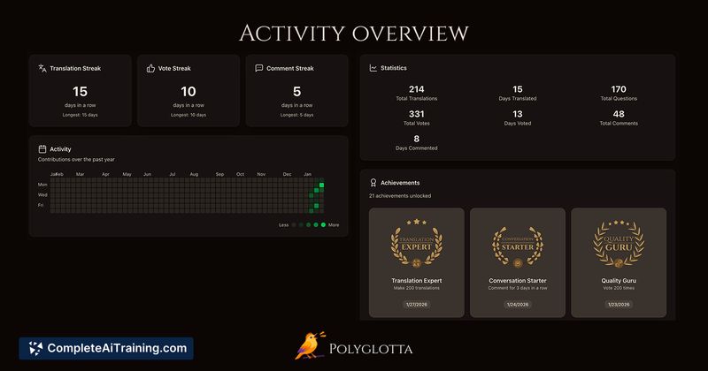Open the Conversation Starter achievement card
Screen dimensions: 708x371
pos(518,262)
